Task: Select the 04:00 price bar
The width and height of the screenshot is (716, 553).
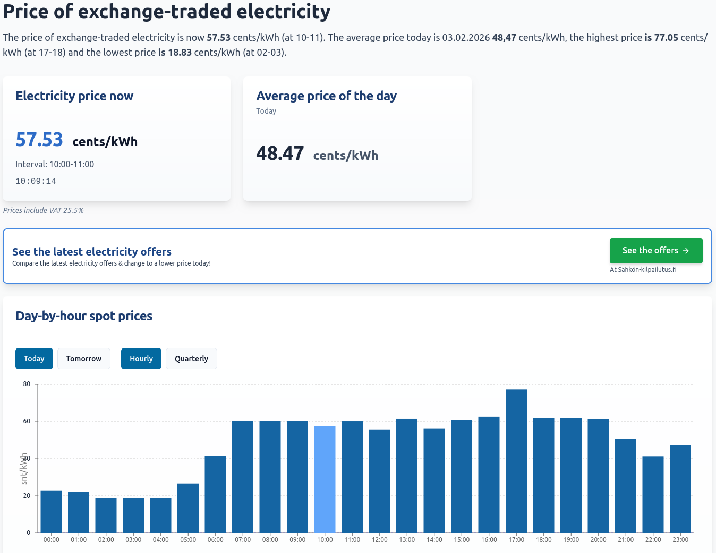Action: (160, 515)
